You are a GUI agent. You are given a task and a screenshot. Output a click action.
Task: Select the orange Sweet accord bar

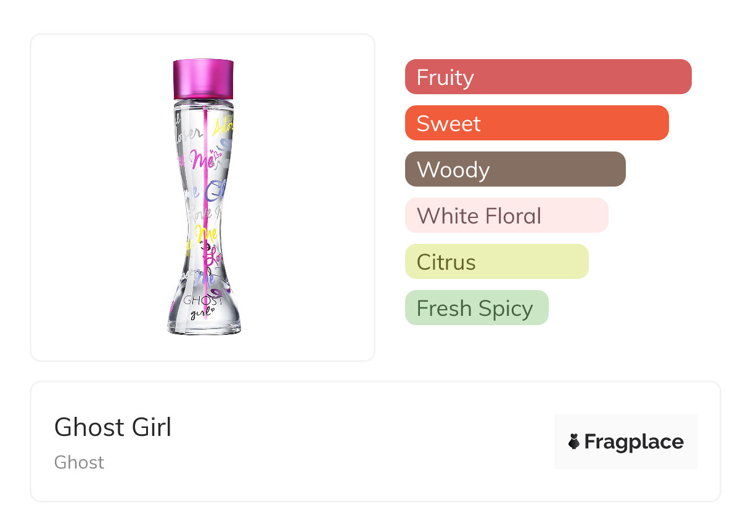(x=536, y=123)
